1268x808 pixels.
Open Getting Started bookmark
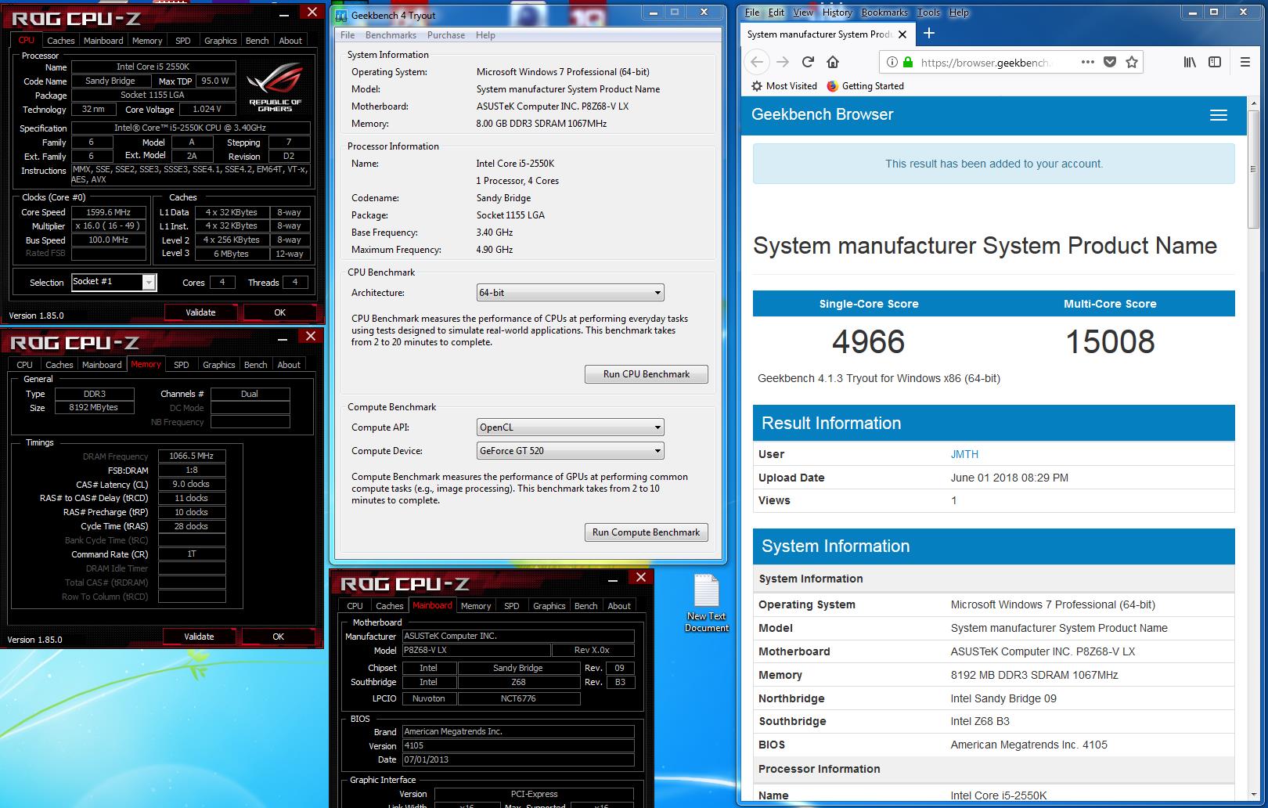[x=865, y=86]
